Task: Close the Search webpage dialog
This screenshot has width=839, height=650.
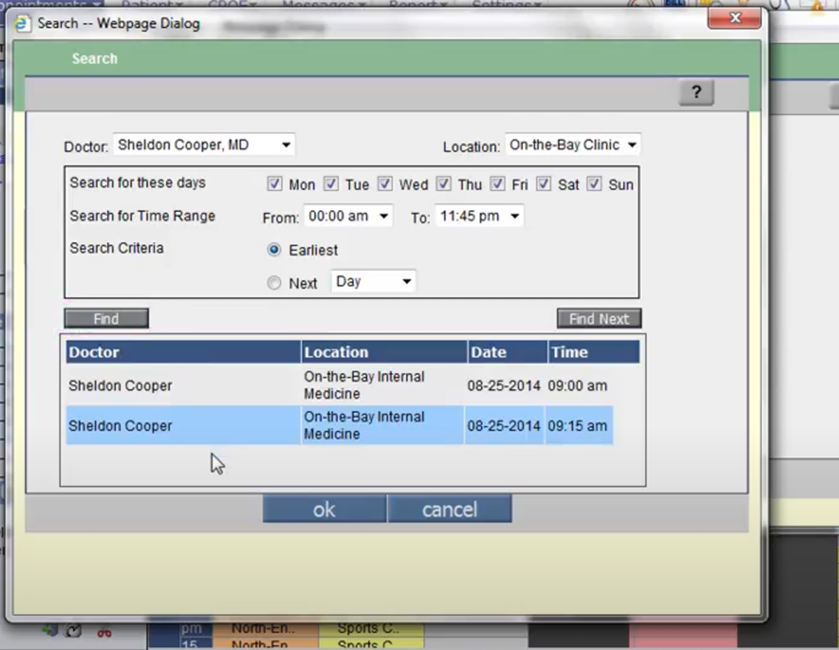Action: point(734,18)
